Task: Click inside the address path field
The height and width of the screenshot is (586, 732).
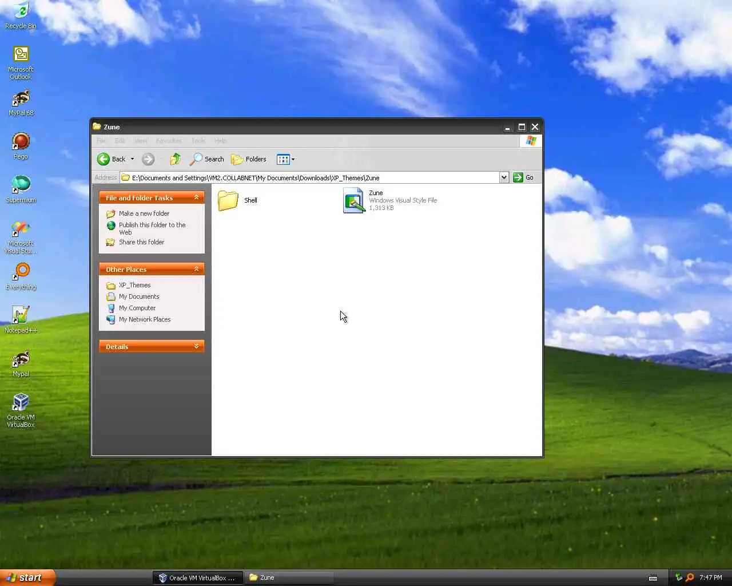Action: point(309,177)
